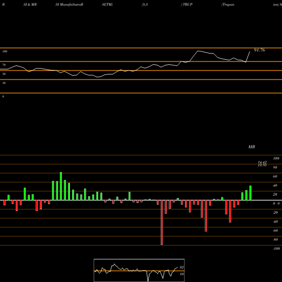Click the 82 label in mini chart

click(x=182, y=267)
